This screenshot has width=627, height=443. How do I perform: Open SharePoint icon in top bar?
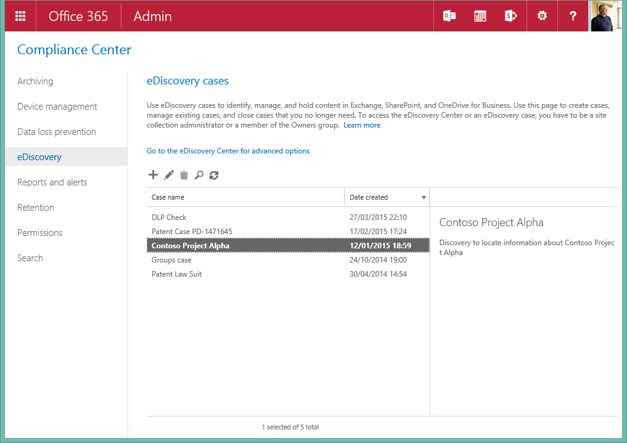coord(511,16)
